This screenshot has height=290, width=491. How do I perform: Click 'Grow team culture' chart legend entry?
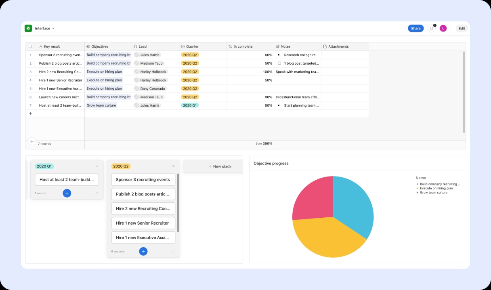pyautogui.click(x=432, y=193)
